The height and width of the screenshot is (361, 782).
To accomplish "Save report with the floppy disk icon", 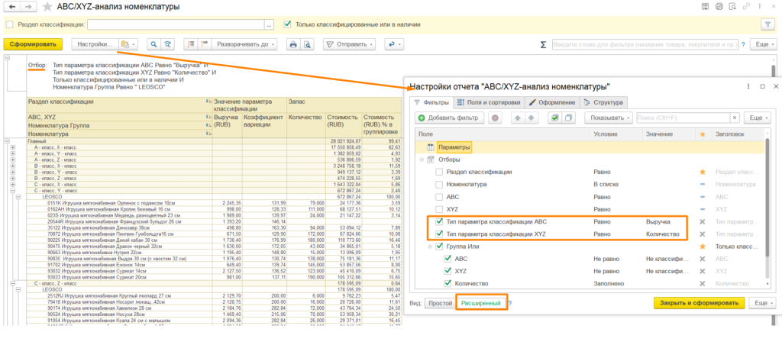I will pyautogui.click(x=705, y=7).
